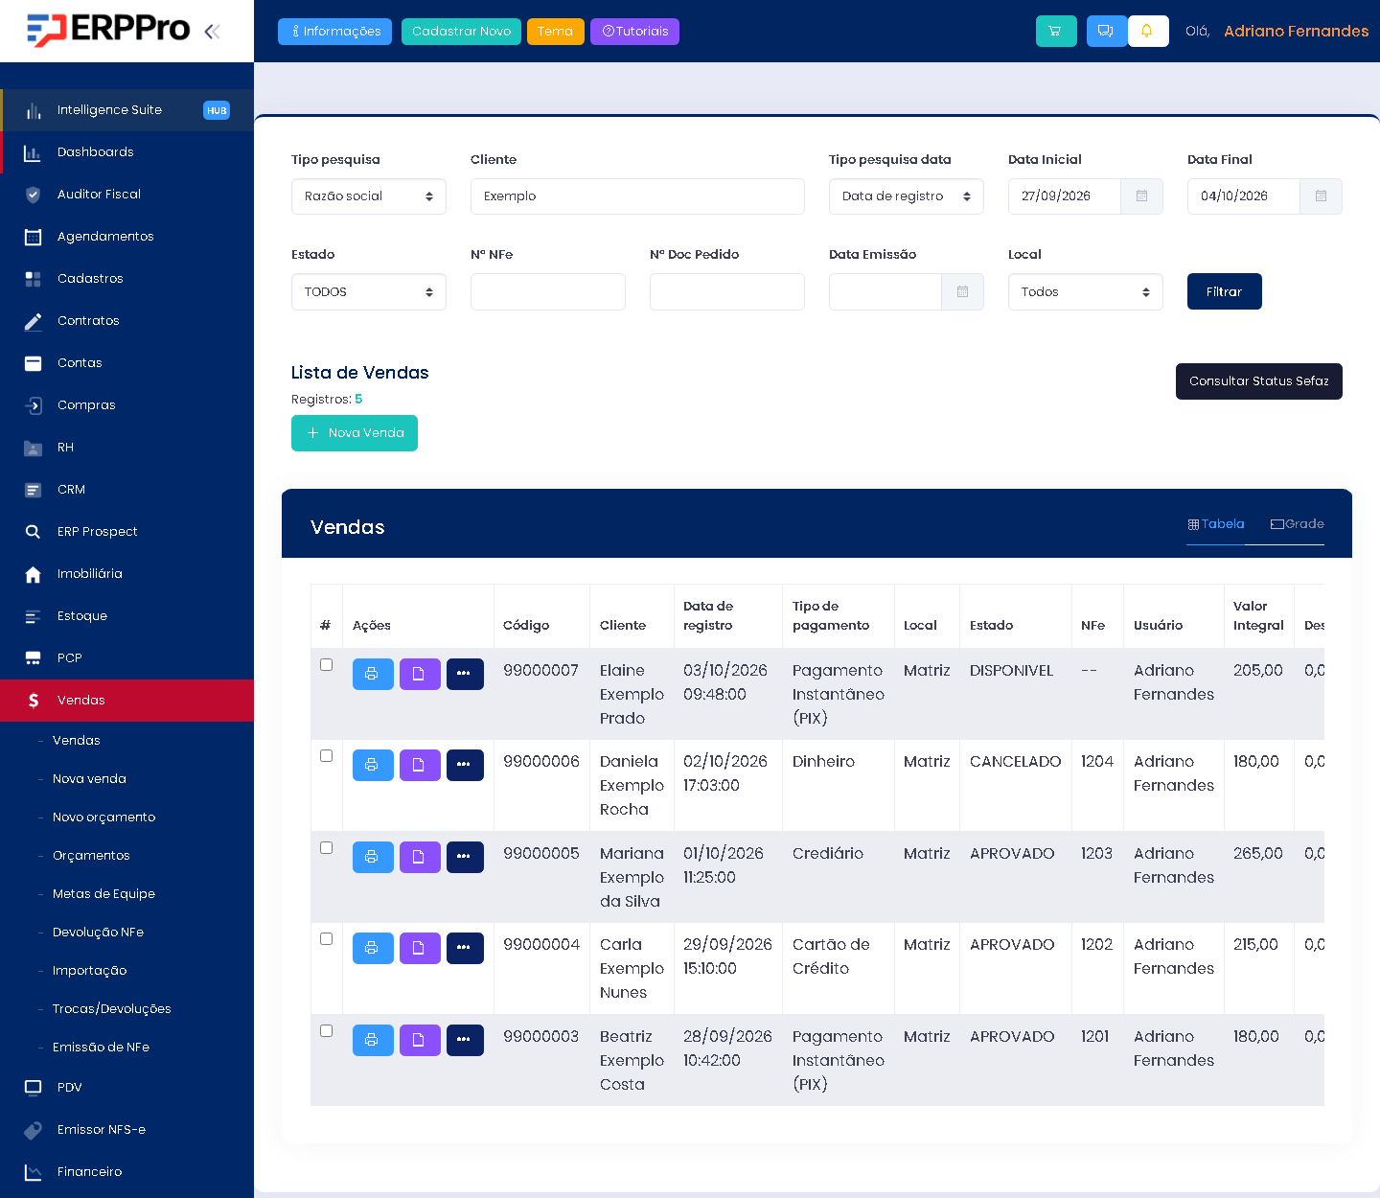Open the shopping cart icon in header
Image resolution: width=1380 pixels, height=1198 pixels.
pyautogui.click(x=1056, y=31)
